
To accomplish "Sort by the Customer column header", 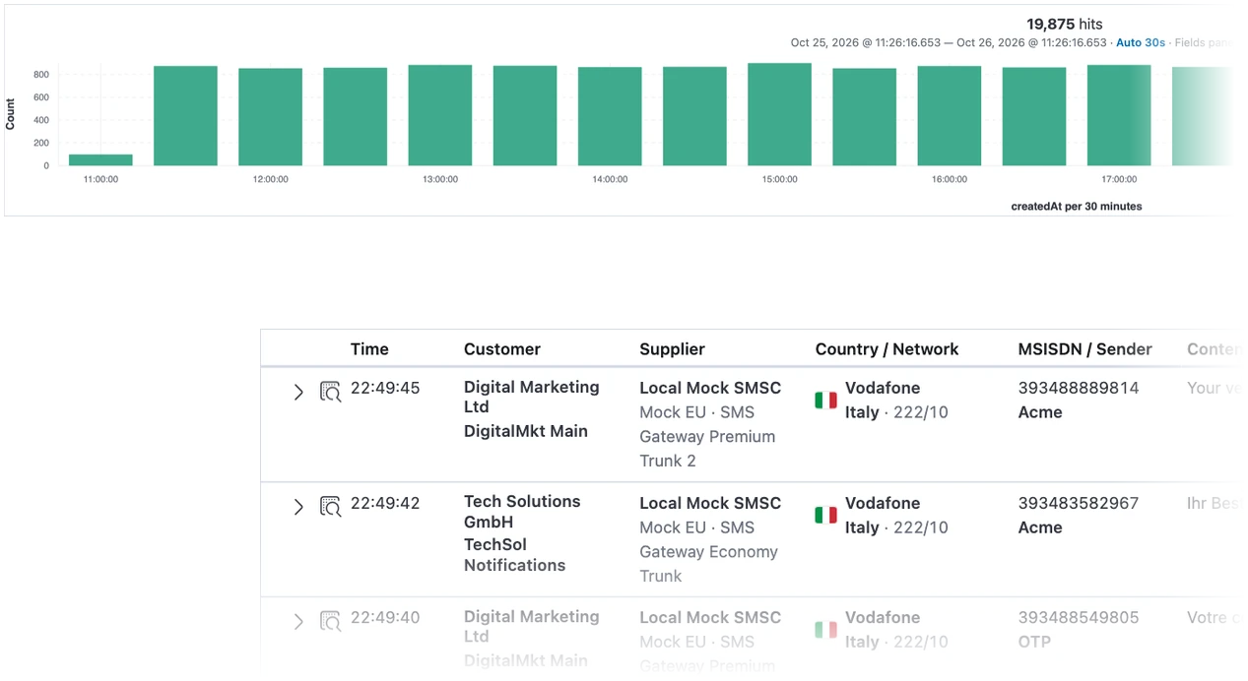I will (502, 348).
